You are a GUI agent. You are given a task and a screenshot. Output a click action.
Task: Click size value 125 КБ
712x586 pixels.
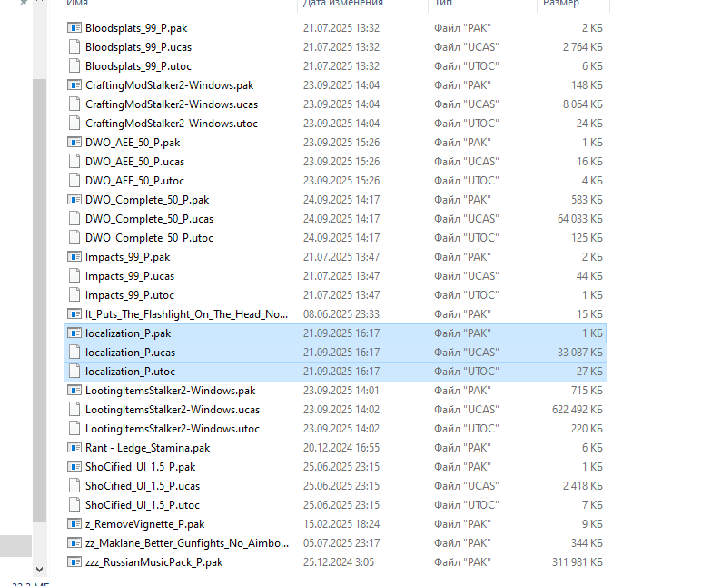[587, 238]
